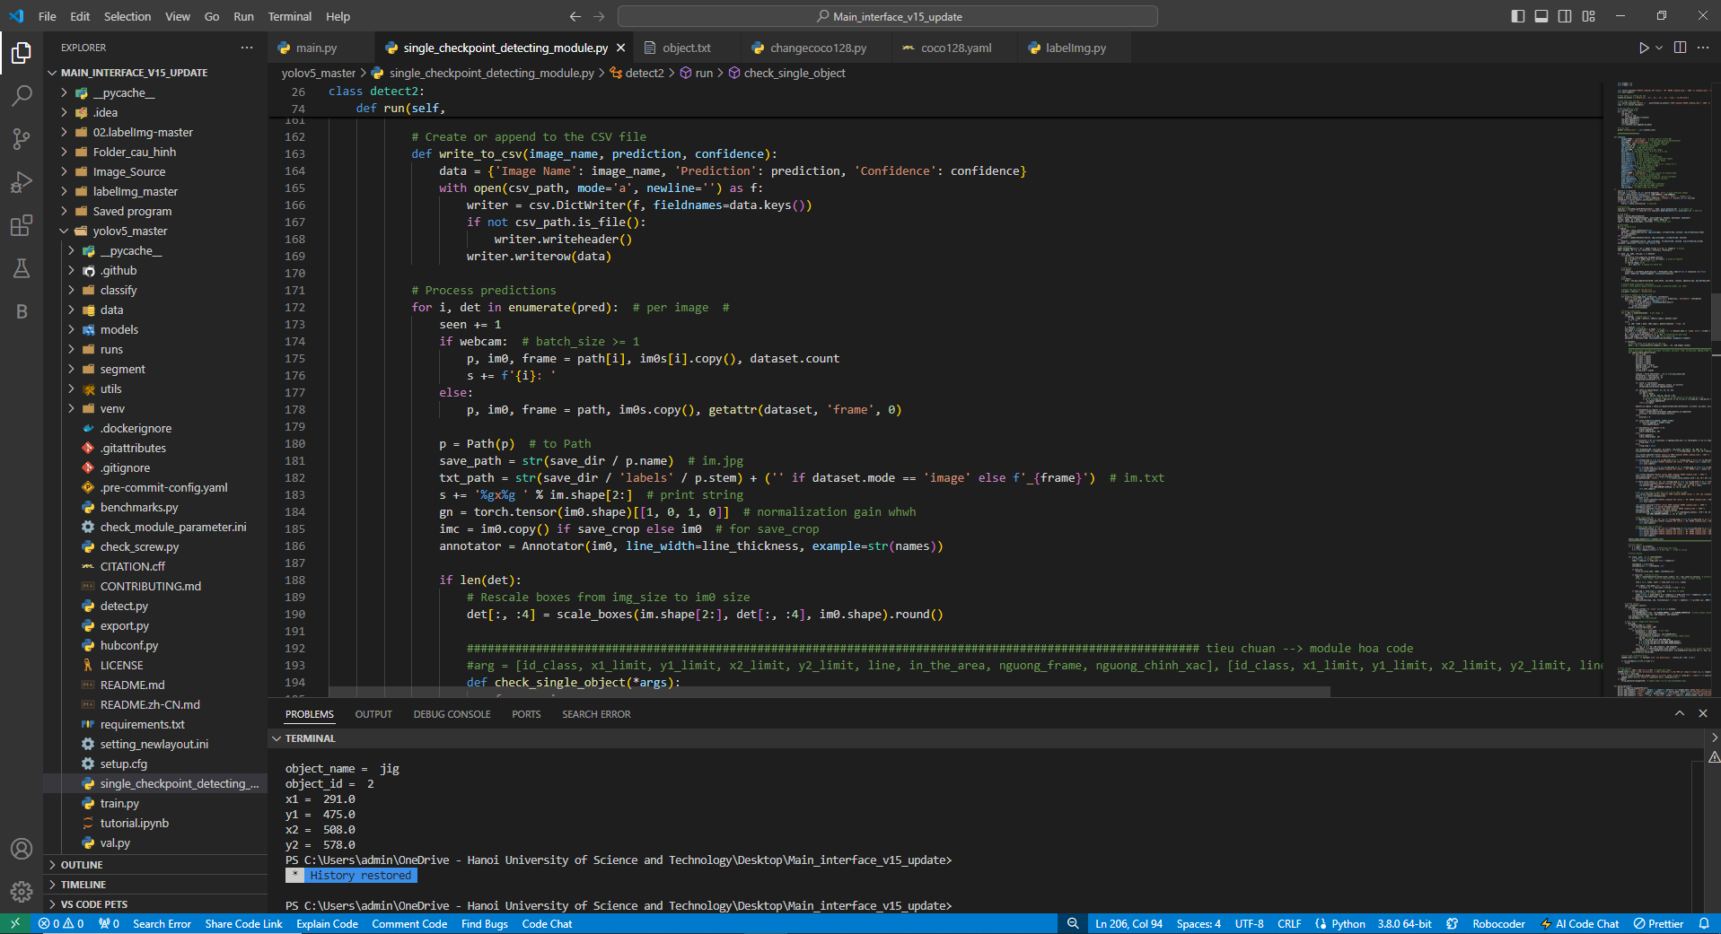Open Customize Layout options
The height and width of the screenshot is (934, 1721).
click(x=1589, y=16)
